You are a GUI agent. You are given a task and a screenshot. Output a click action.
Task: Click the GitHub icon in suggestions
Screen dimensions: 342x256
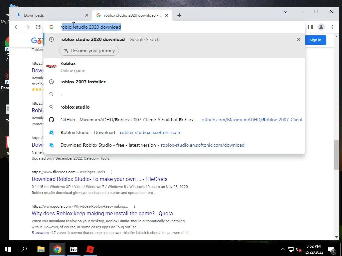point(51,120)
